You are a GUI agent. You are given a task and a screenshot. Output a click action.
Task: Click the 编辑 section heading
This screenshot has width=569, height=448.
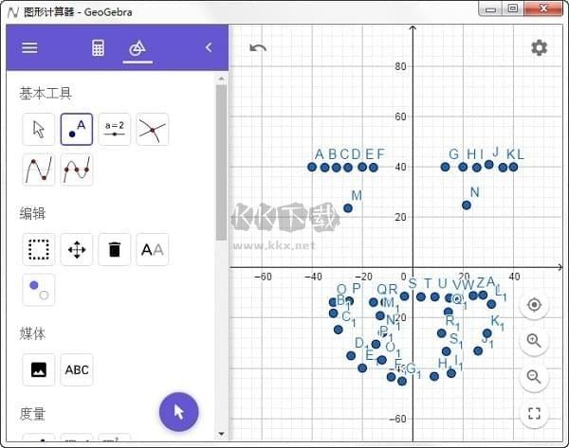(x=32, y=213)
